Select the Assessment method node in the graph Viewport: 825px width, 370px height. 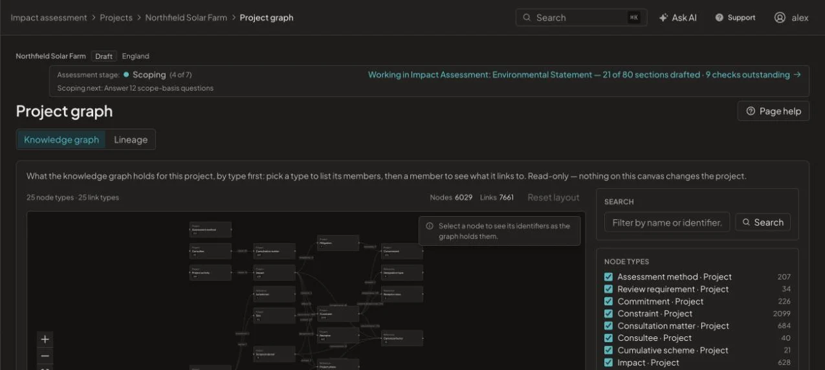pos(210,230)
